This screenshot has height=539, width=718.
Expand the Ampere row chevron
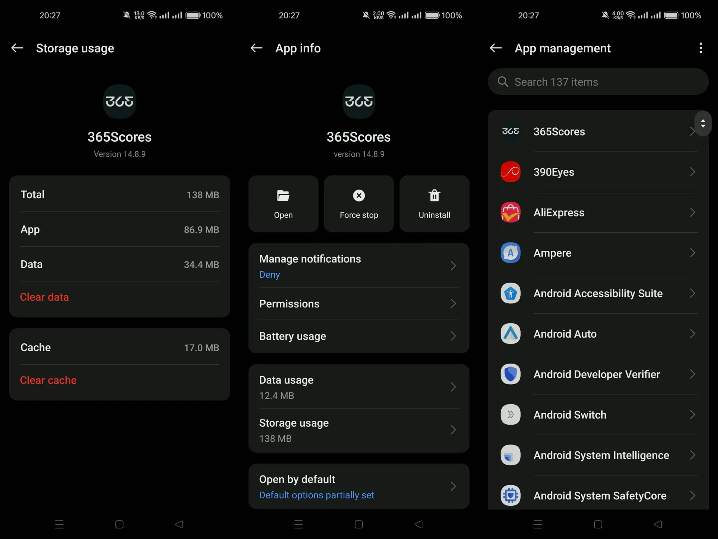pyautogui.click(x=692, y=253)
